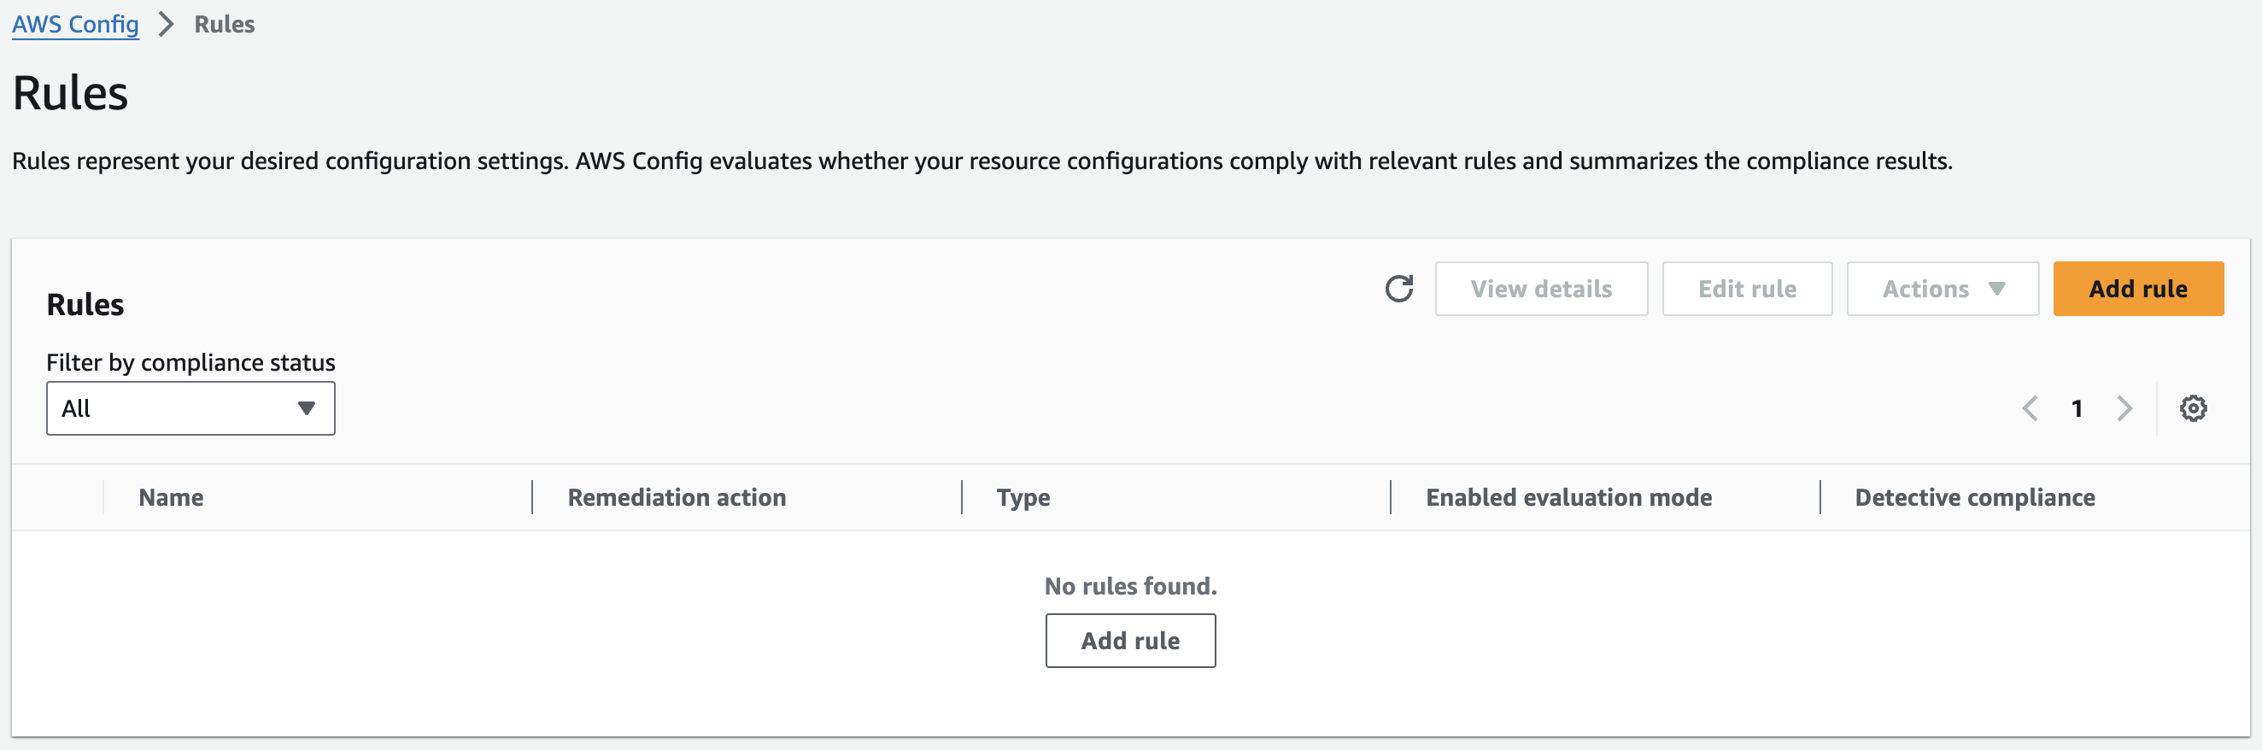The height and width of the screenshot is (750, 2262).
Task: Expand the Actions dropdown menu
Action: (x=1943, y=289)
